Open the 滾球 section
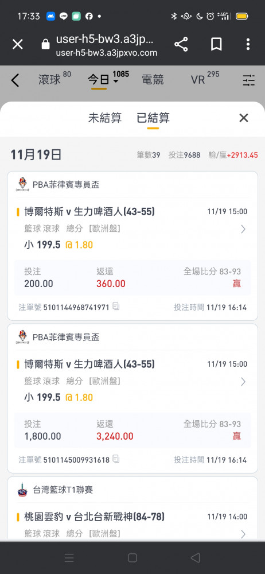 pos(49,80)
